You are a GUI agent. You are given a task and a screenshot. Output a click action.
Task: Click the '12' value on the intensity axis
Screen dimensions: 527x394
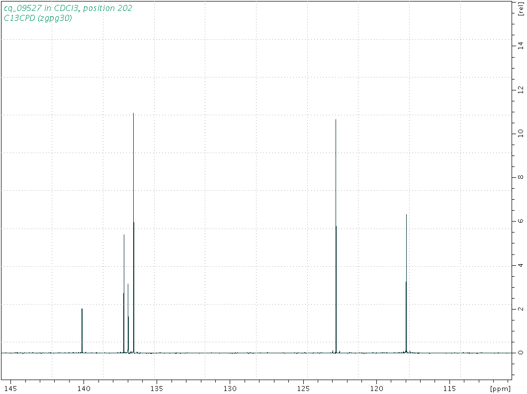click(521, 90)
